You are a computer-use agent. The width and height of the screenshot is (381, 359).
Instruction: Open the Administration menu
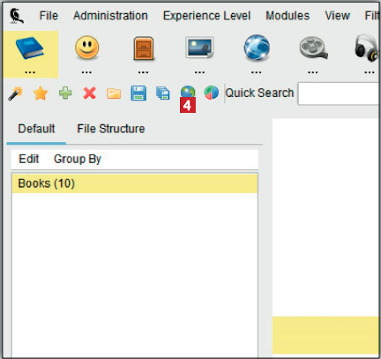coord(110,16)
